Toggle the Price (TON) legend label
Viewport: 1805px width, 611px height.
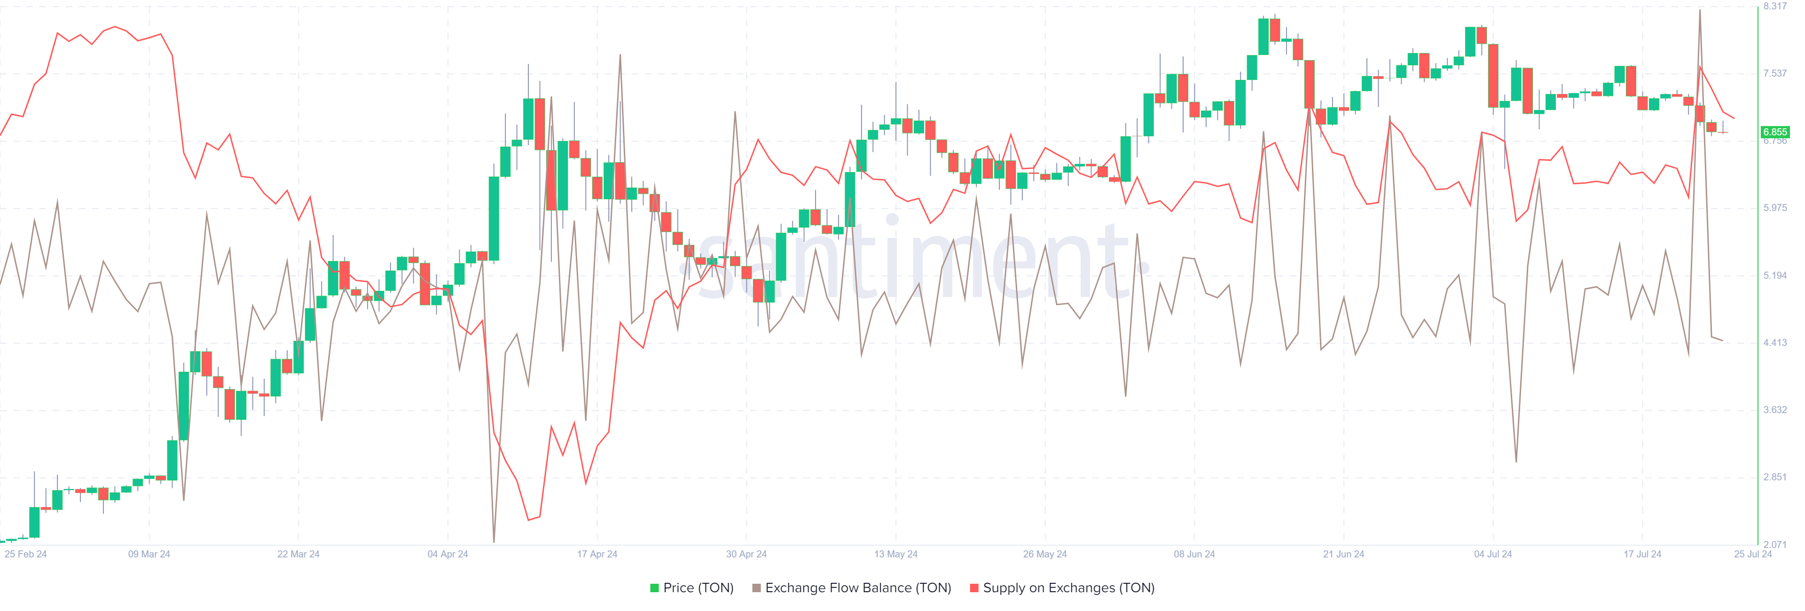pyautogui.click(x=698, y=588)
